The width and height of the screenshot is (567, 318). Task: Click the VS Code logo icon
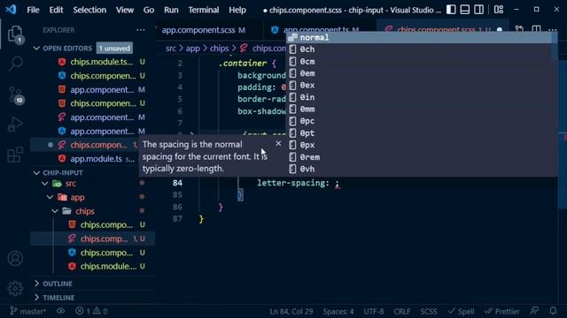pyautogui.click(x=11, y=10)
